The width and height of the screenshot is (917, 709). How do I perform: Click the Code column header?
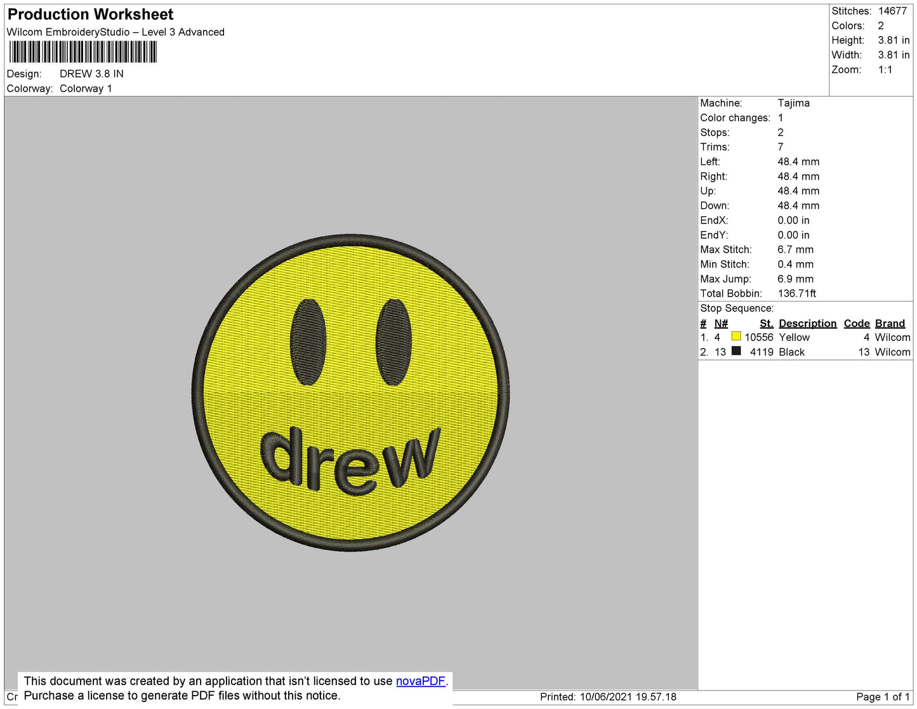click(x=857, y=323)
